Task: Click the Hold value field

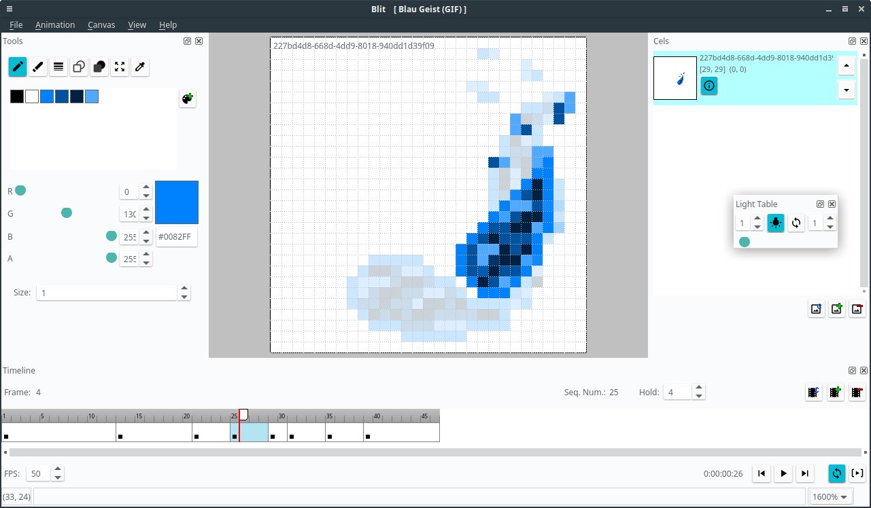Action: [678, 392]
